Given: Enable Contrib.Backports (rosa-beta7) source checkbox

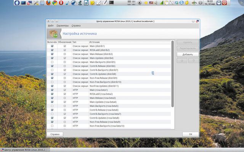Looking at the screenshot, I should pos(52,114).
